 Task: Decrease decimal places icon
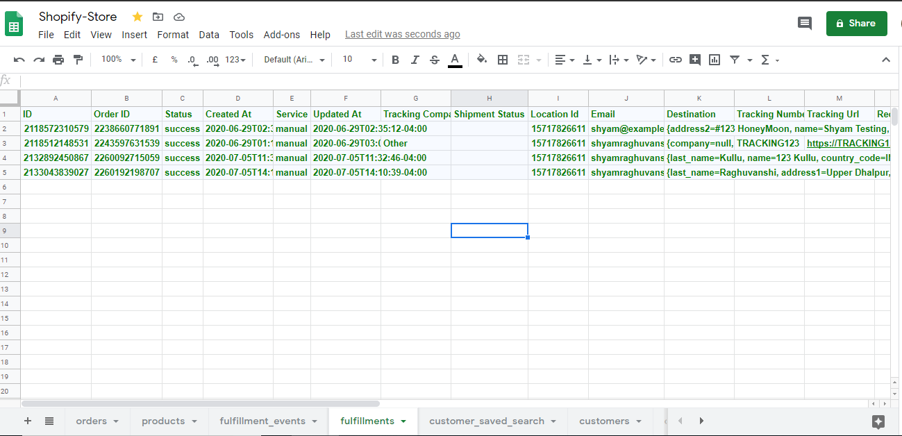tap(193, 60)
